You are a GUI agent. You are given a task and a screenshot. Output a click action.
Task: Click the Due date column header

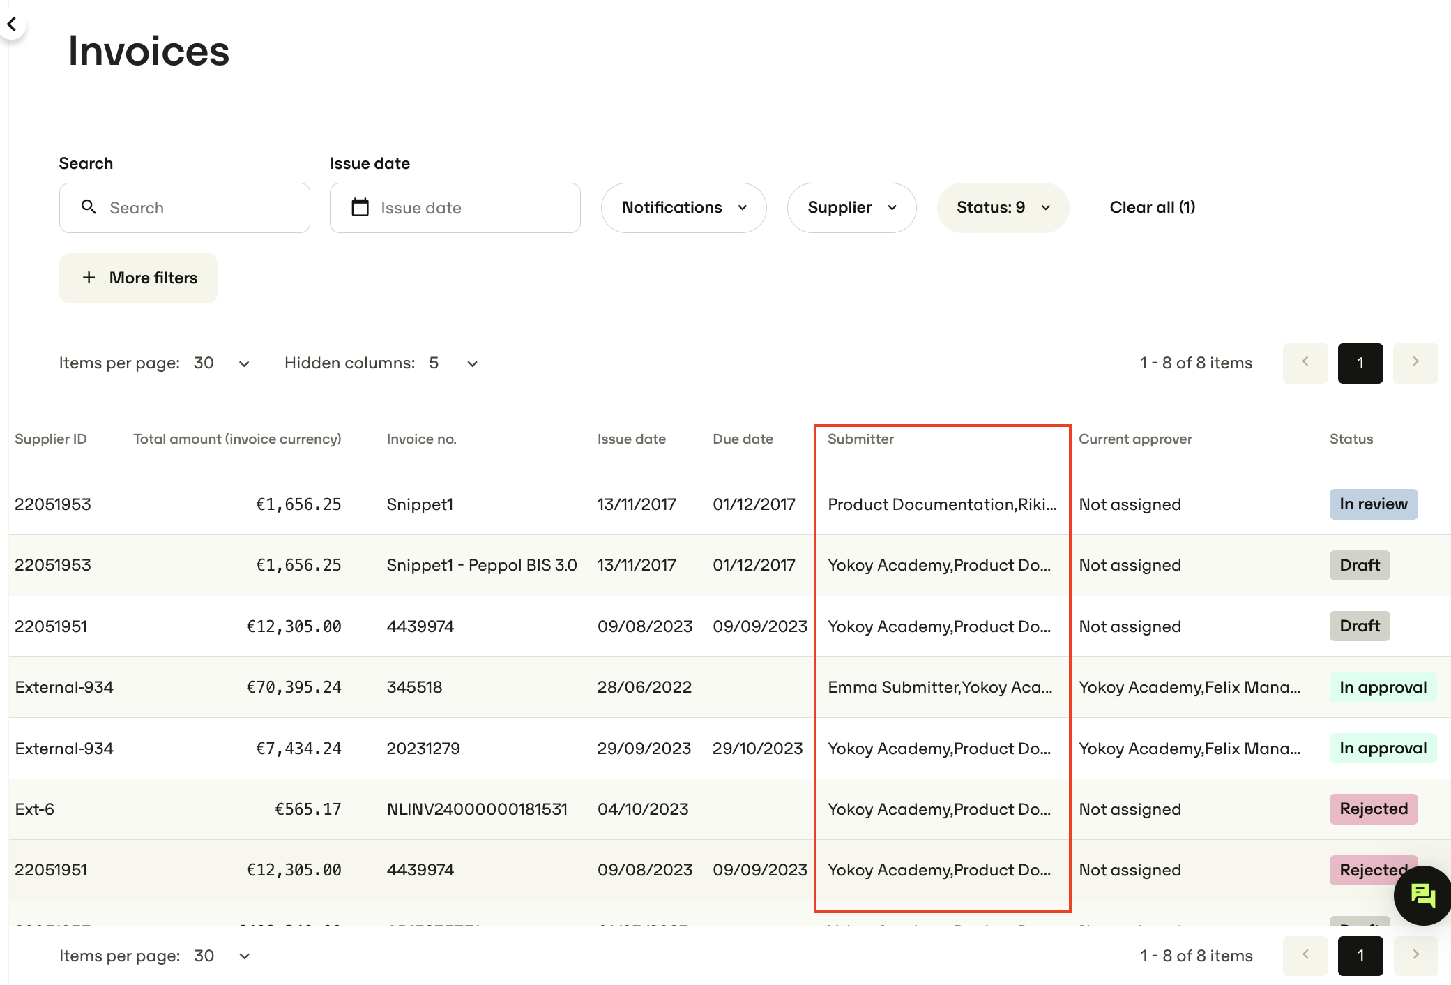743,439
